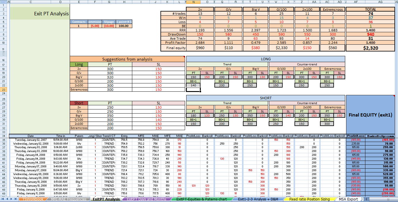Select the '756.5' entry price cell
This screenshot has width=398, height=202.
coord(124,140)
